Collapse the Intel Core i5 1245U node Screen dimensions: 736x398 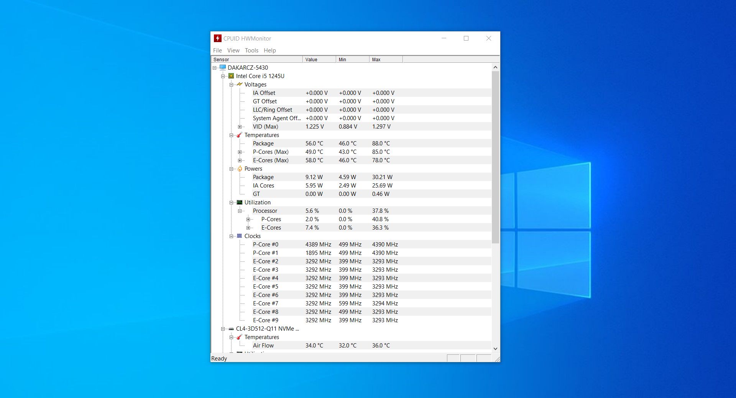tap(223, 76)
